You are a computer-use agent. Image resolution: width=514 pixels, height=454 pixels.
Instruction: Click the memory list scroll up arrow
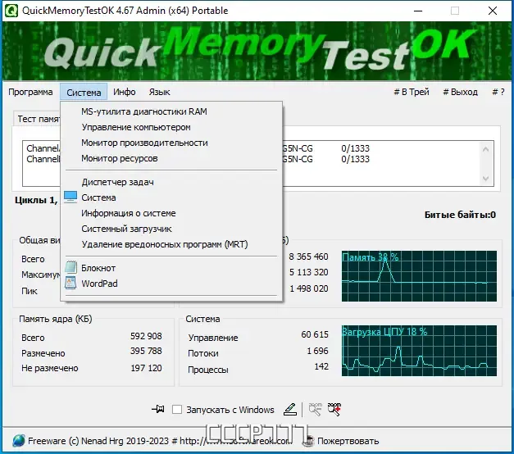pos(486,149)
